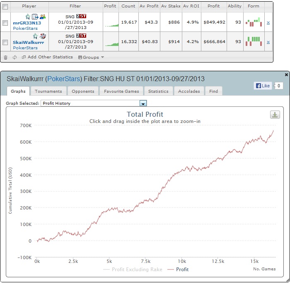Sort by the Count column header
The height and width of the screenshot is (284, 290).
tap(128, 6)
